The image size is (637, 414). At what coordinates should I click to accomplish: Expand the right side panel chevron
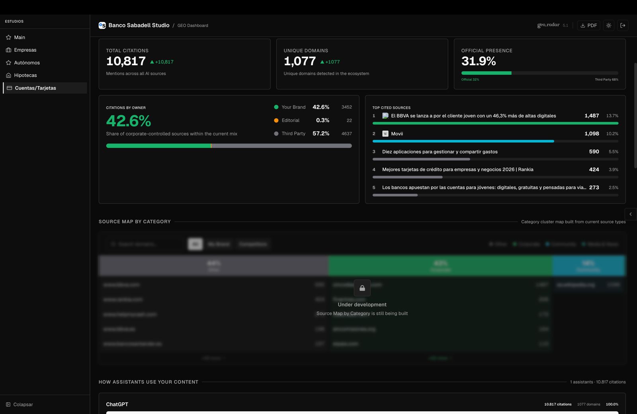coord(630,214)
